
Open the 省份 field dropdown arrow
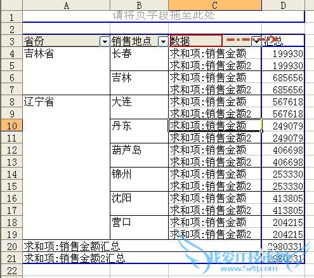coord(105,41)
